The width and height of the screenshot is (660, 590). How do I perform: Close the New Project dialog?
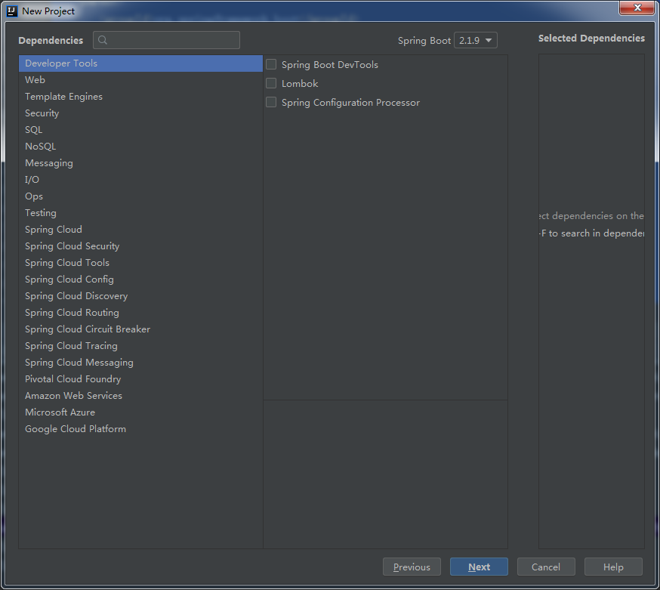point(637,8)
